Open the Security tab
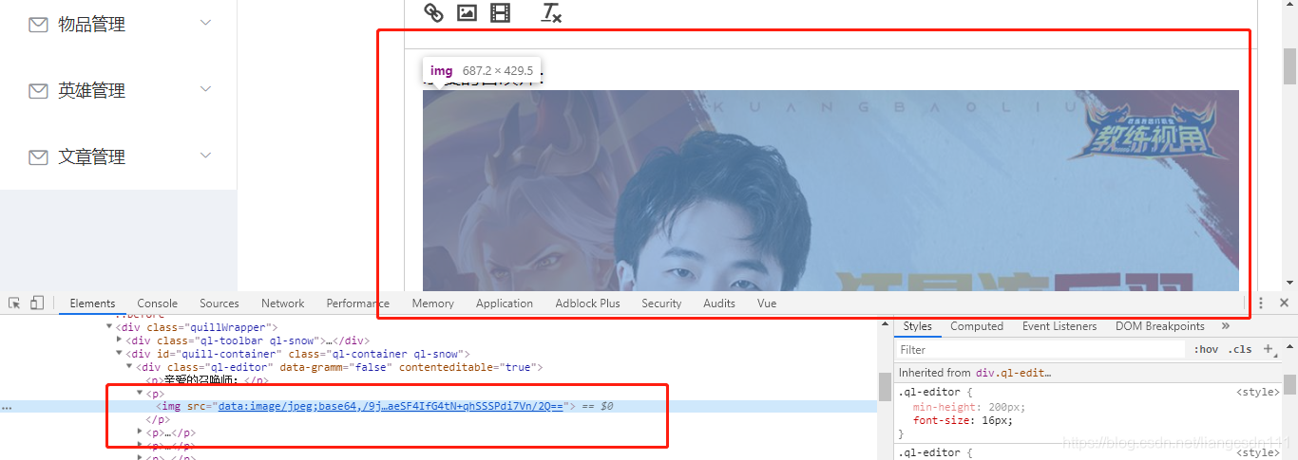Image resolution: width=1298 pixels, height=460 pixels. click(661, 304)
